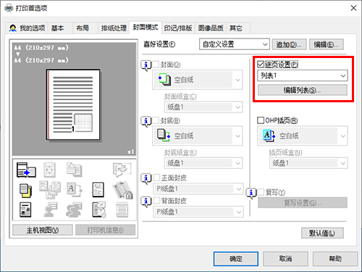Click the page preview thumbnail
This screenshot has width=362, height=272.
click(73, 105)
